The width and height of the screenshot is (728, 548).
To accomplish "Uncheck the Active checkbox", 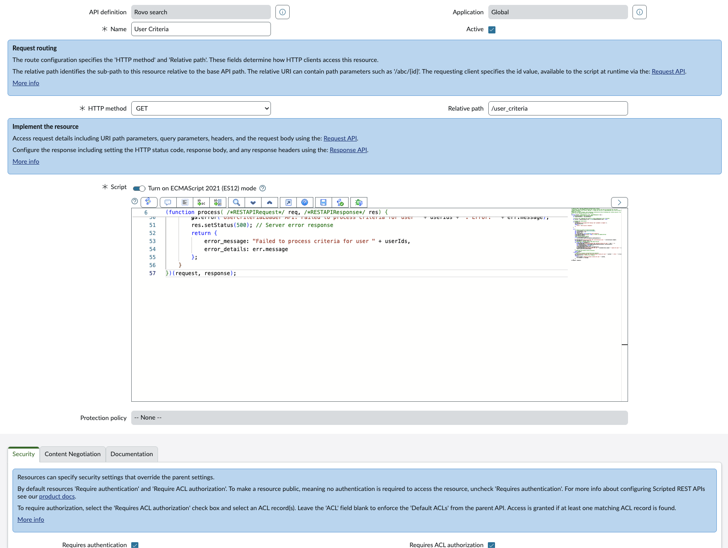I will tap(492, 30).
